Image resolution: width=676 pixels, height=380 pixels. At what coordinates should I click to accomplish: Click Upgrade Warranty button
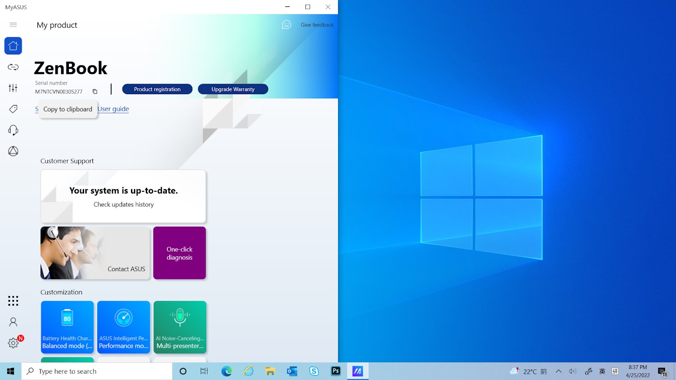pyautogui.click(x=233, y=89)
